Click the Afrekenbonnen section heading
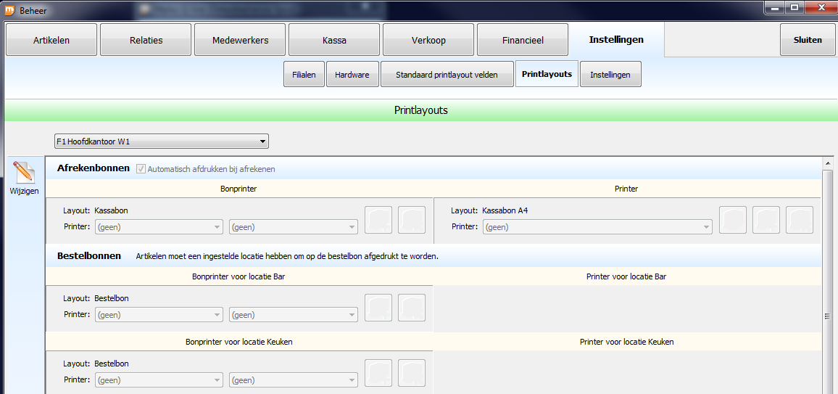This screenshot has height=394, width=838. (93, 168)
